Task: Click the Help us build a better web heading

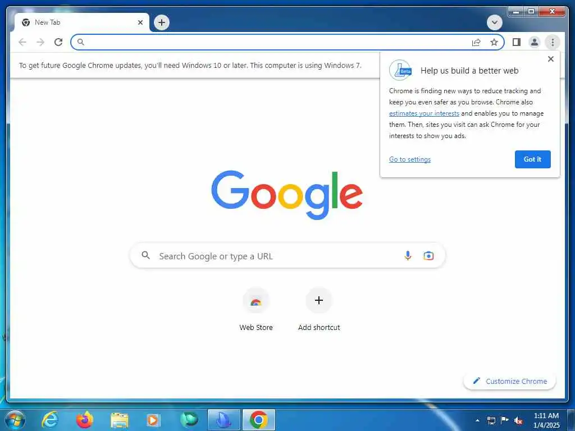Action: pos(469,71)
